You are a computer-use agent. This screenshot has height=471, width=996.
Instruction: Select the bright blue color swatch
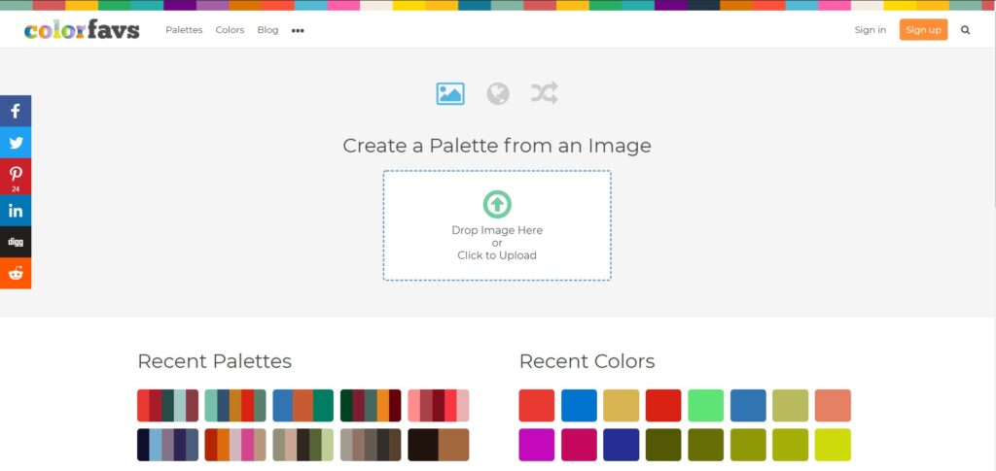(x=580, y=406)
